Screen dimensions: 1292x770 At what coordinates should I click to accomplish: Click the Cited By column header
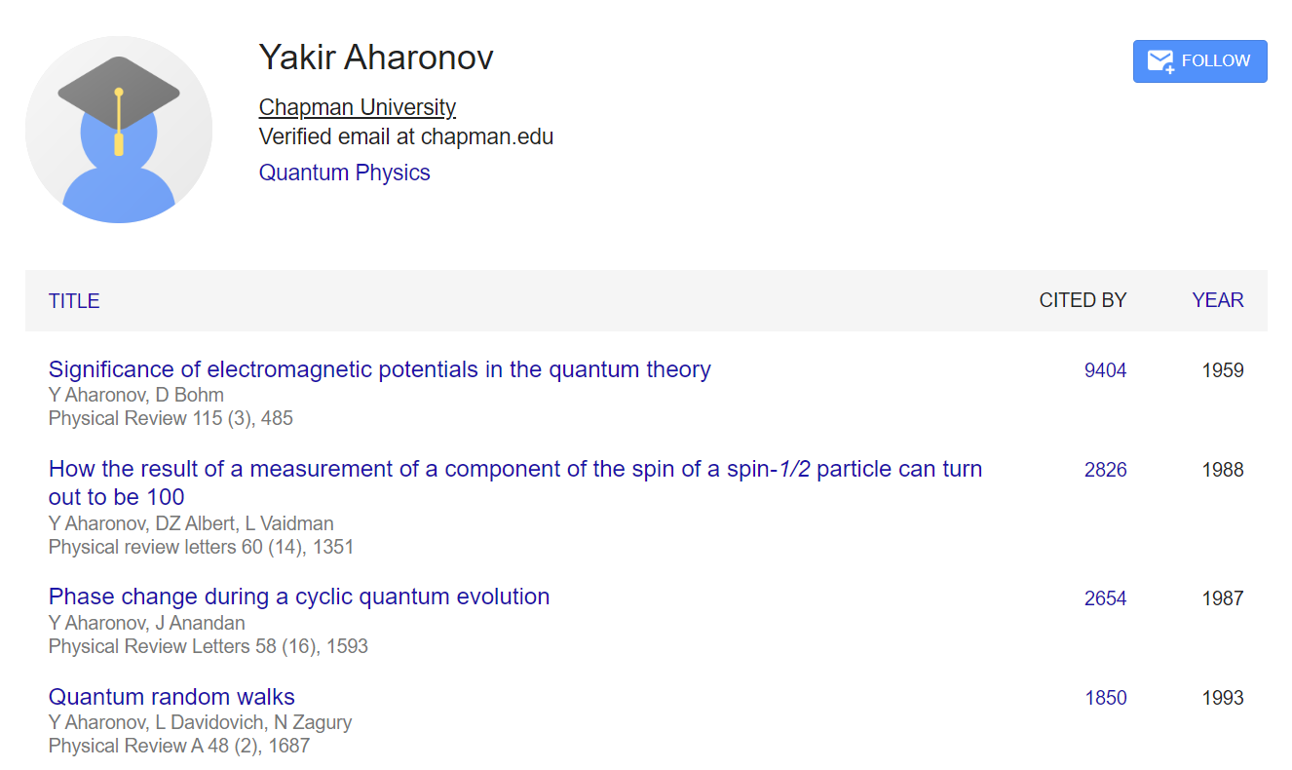(x=1083, y=300)
